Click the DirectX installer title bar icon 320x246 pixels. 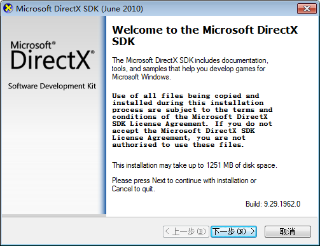tap(8, 8)
